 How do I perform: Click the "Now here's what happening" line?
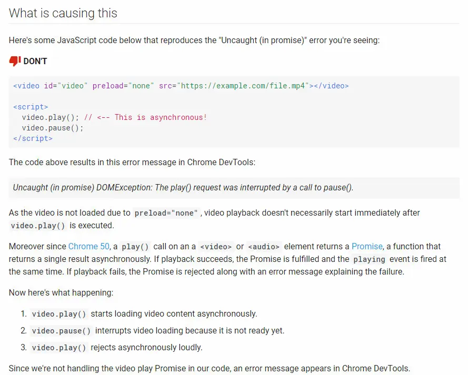[61, 292]
